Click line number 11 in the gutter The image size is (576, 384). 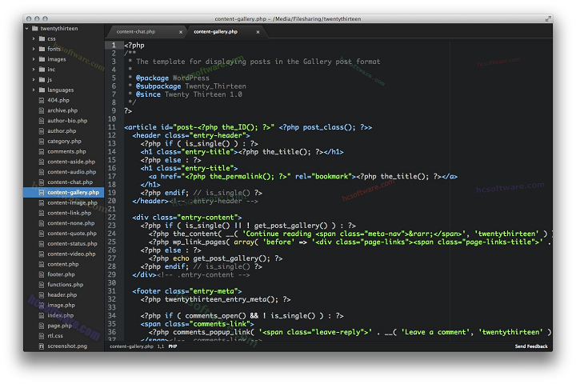click(x=112, y=127)
